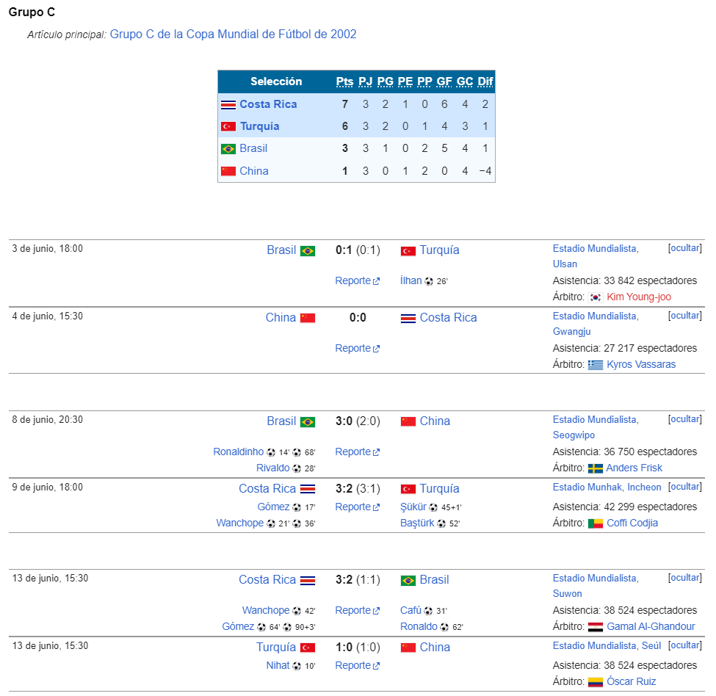Hide the Costa Rica vs Turquía match details
Image resolution: width=716 pixels, height=696 pixels.
(x=685, y=487)
